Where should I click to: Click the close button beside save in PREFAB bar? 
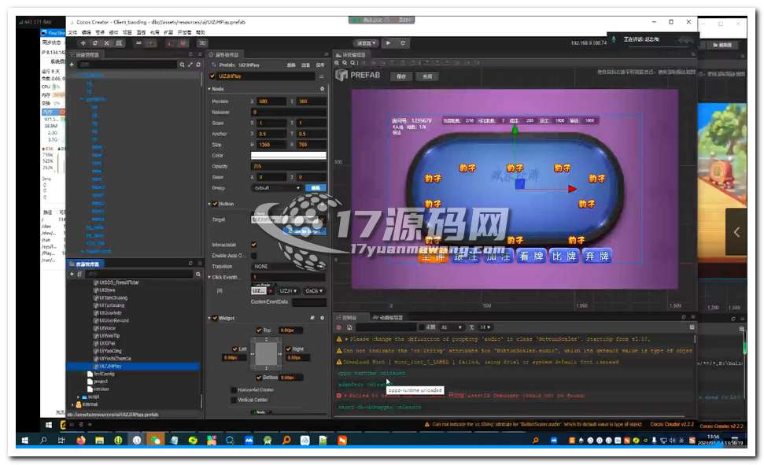click(427, 76)
